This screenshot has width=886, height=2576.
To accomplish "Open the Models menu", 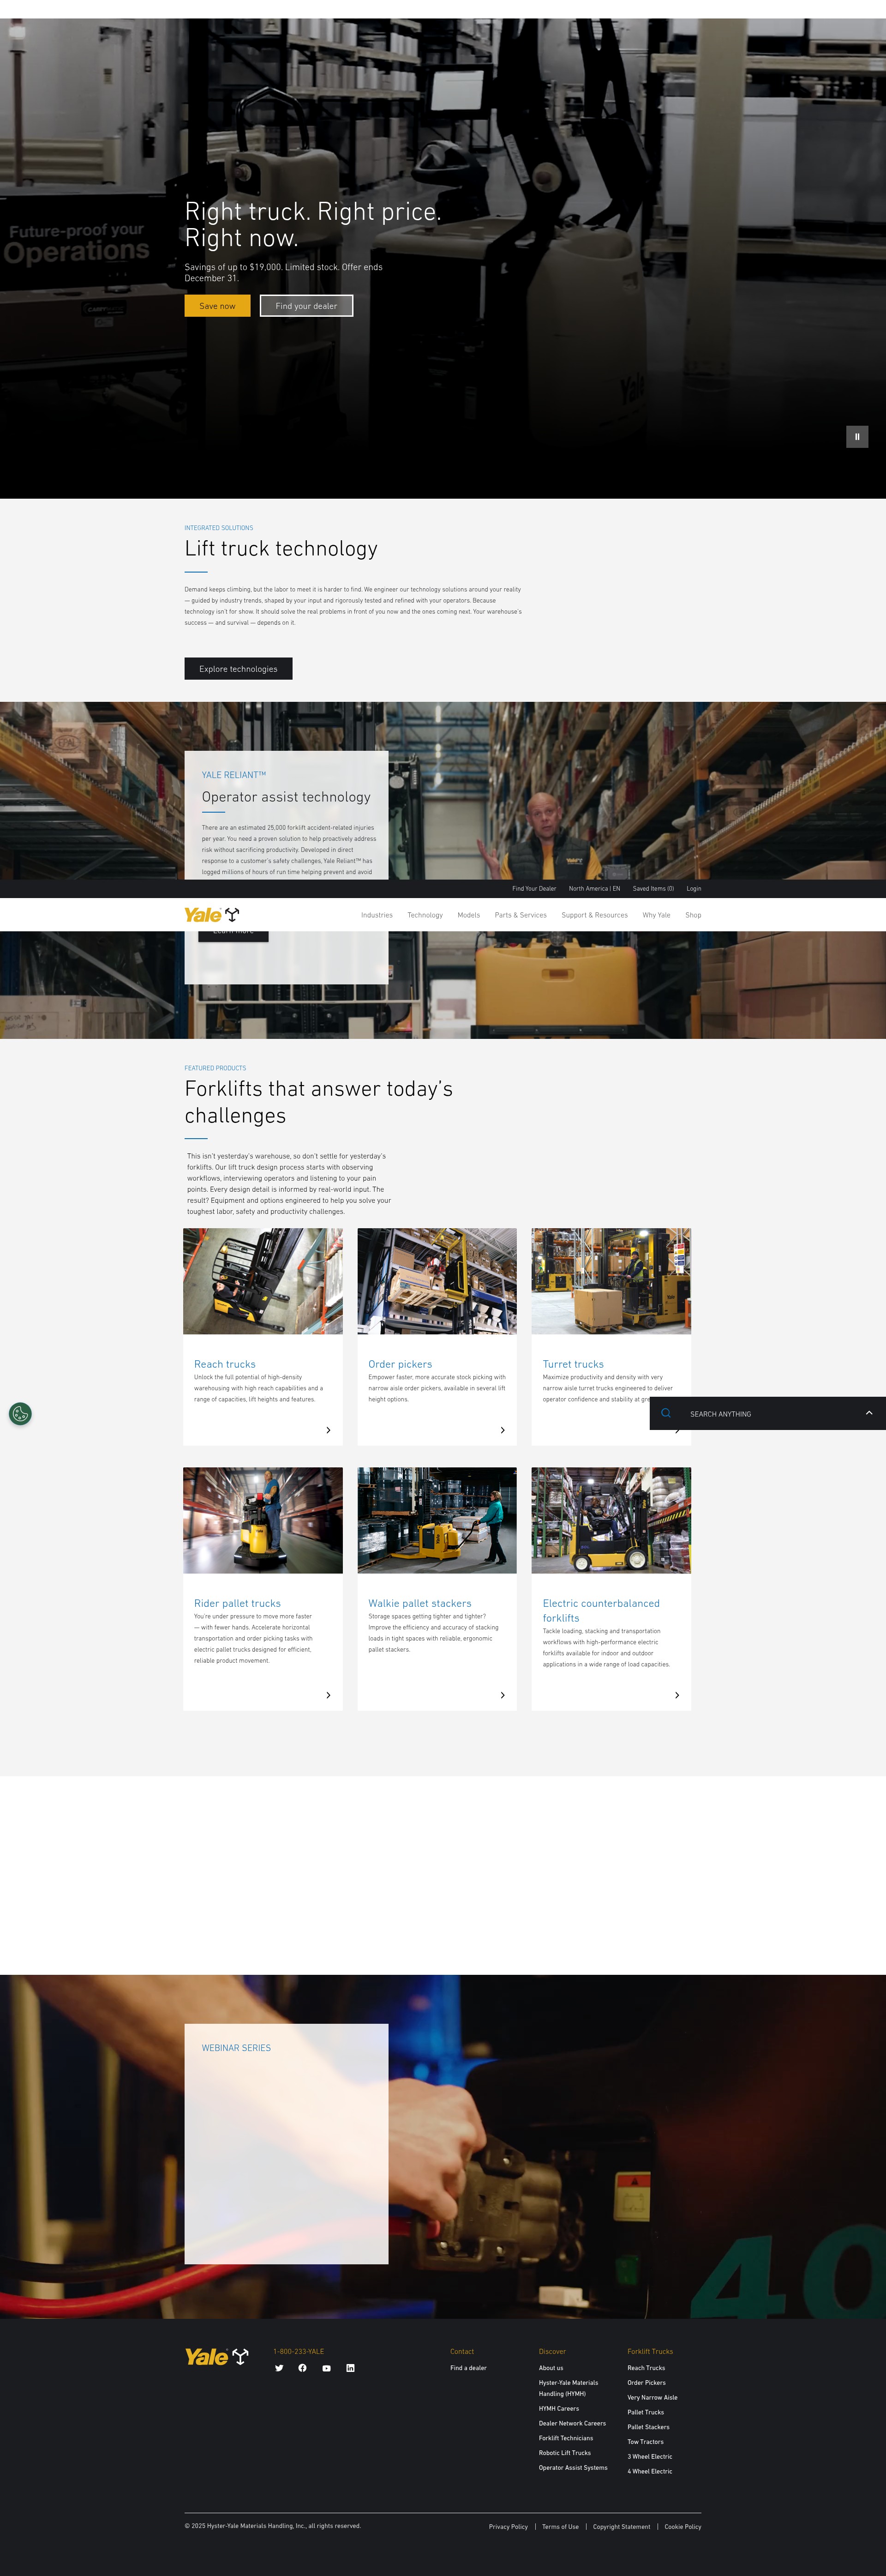I will (x=468, y=915).
